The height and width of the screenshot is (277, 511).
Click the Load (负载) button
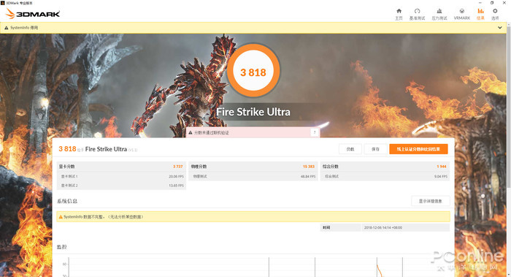click(x=350, y=149)
